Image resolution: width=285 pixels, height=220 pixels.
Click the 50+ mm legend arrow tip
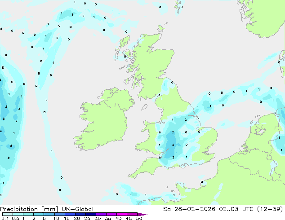coord(142,214)
